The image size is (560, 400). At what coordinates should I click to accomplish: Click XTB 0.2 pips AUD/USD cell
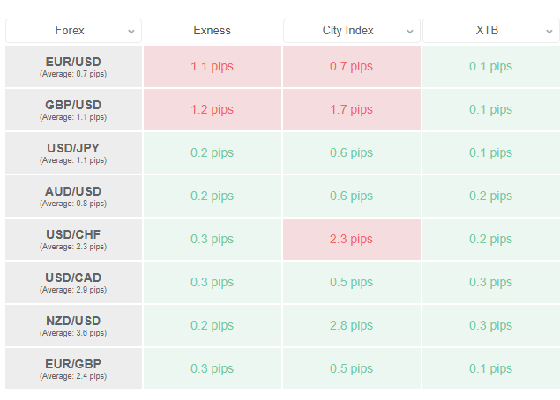click(490, 196)
